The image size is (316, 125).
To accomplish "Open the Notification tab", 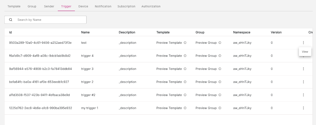I will tap(103, 6).
